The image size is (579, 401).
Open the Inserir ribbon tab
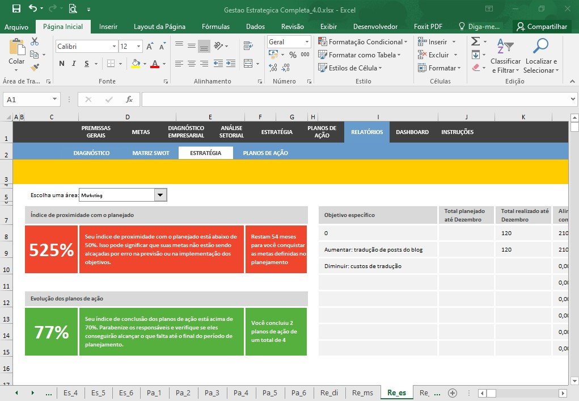(x=108, y=27)
